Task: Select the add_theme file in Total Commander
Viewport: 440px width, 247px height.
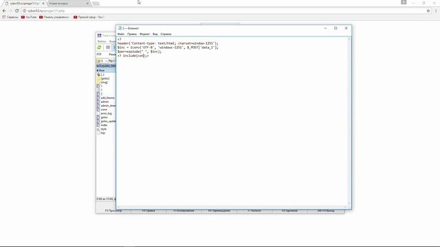Action: pyautogui.click(x=107, y=98)
